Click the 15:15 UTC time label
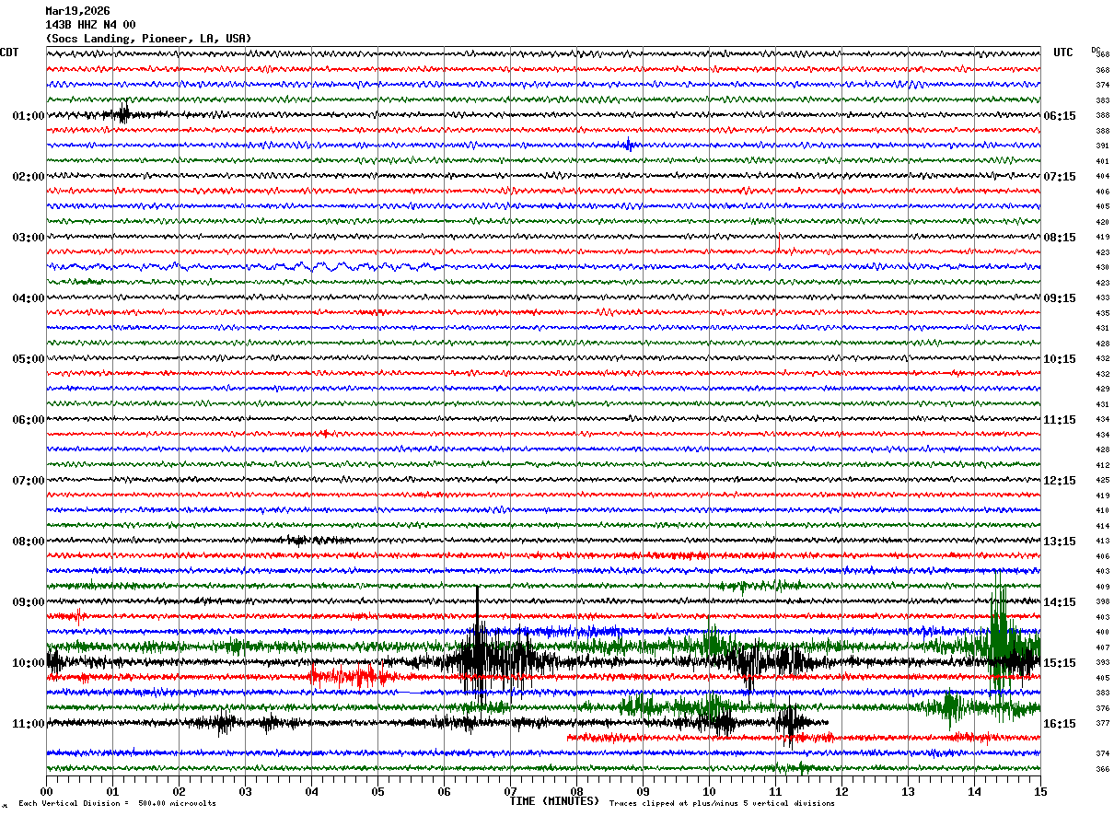The image size is (1114, 816). (1060, 663)
